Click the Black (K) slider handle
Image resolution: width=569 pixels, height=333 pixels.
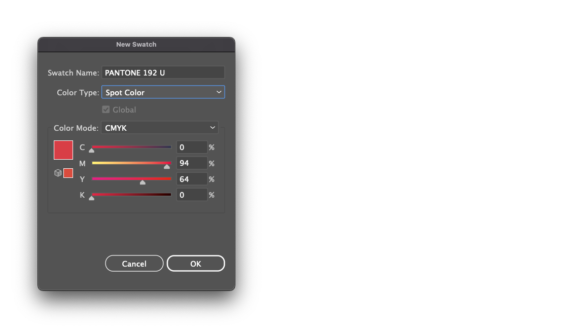click(x=92, y=198)
